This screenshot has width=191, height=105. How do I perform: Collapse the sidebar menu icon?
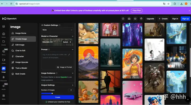coord(3,27)
